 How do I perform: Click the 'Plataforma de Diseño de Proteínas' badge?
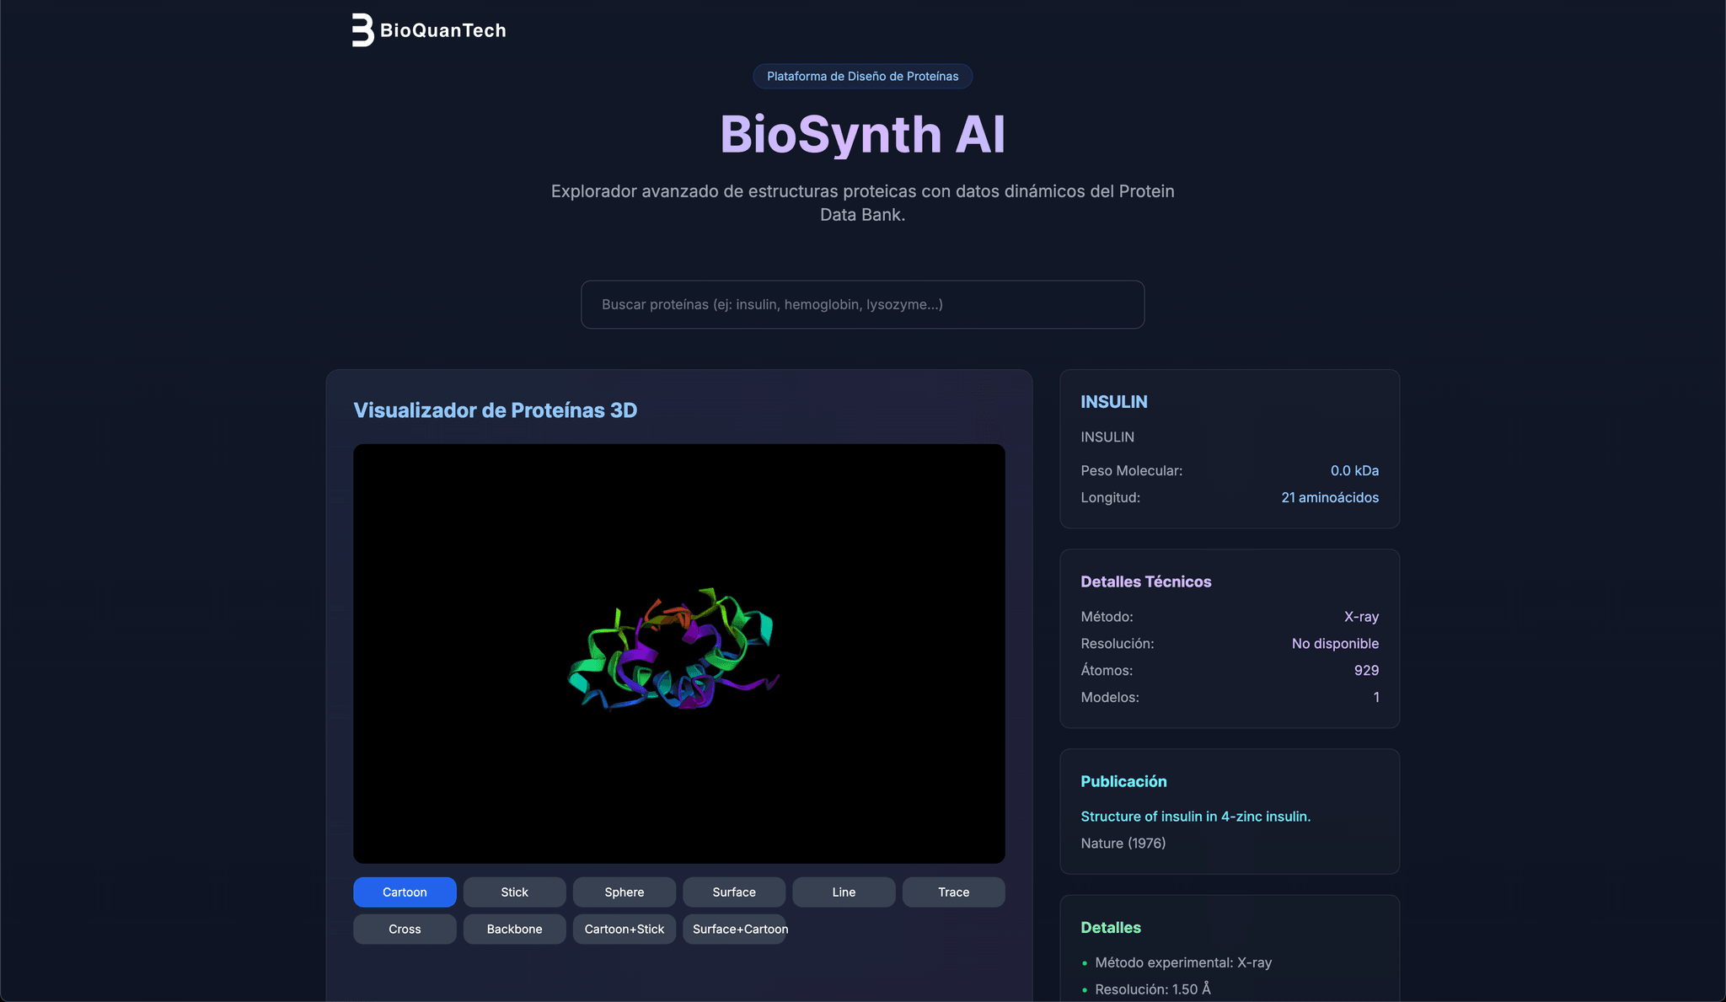862,76
